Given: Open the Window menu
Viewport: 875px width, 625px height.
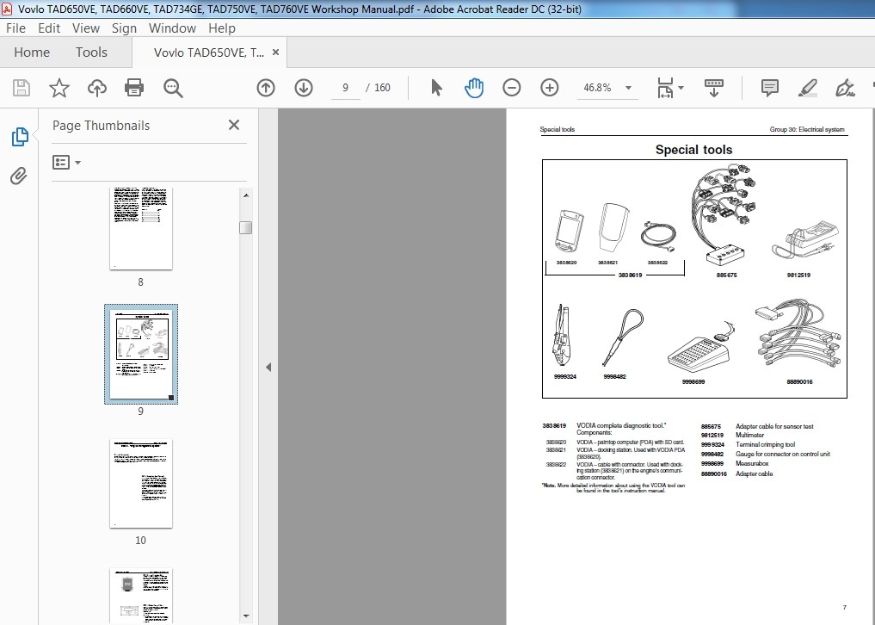Looking at the screenshot, I should (172, 28).
